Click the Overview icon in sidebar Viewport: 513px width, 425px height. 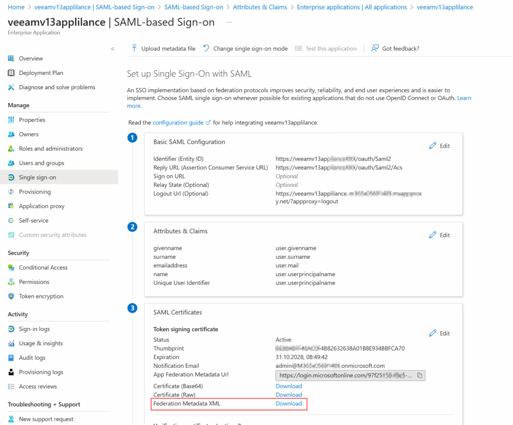[11, 59]
